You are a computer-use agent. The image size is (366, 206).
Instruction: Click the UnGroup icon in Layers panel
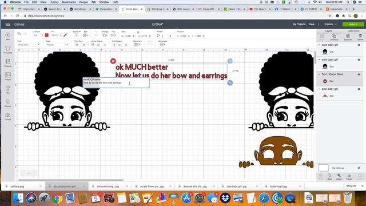334,37
